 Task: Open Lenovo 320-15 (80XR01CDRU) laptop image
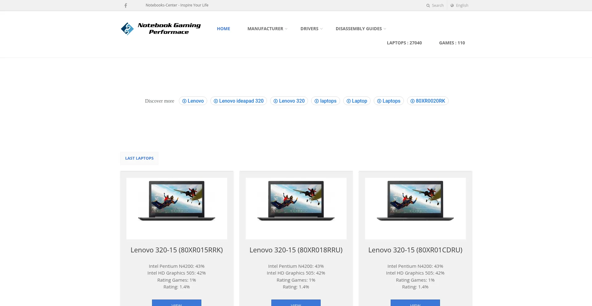(x=415, y=208)
